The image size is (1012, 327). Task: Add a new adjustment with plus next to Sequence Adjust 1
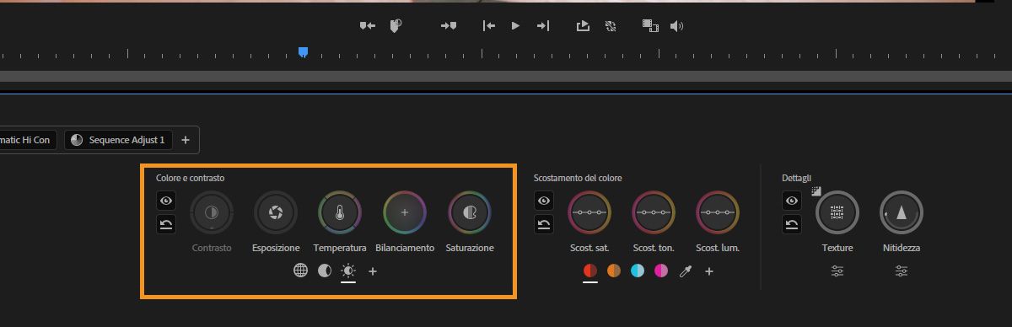coord(186,140)
